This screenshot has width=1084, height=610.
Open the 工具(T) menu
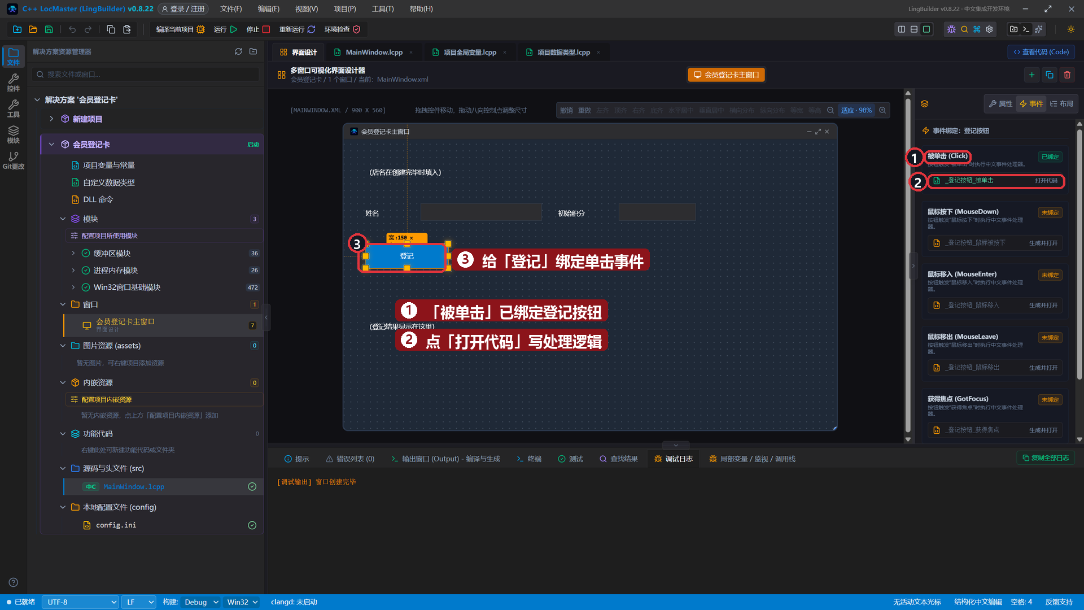(383, 9)
